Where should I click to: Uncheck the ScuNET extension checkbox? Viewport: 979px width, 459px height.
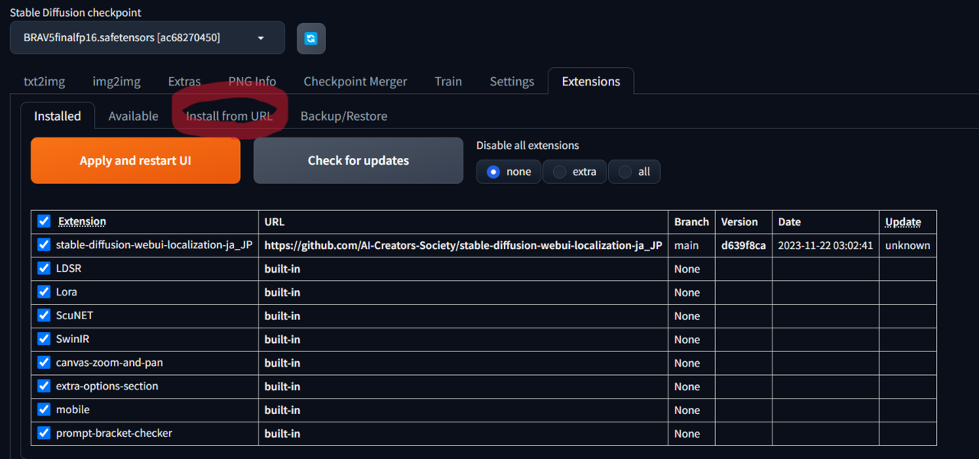point(44,315)
